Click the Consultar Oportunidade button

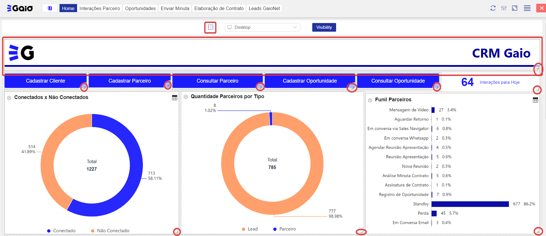(398, 81)
